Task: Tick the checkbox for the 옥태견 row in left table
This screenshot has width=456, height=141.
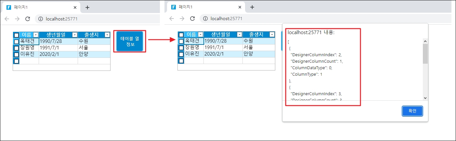Action: click(x=16, y=42)
